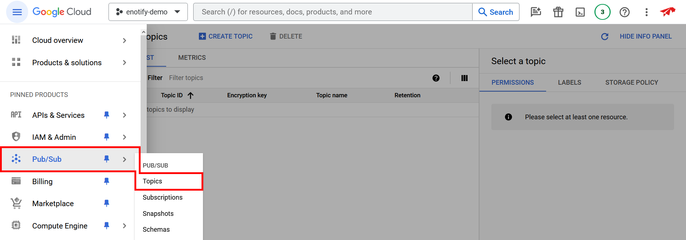Open column display options icon
686x240 pixels.
pos(464,78)
